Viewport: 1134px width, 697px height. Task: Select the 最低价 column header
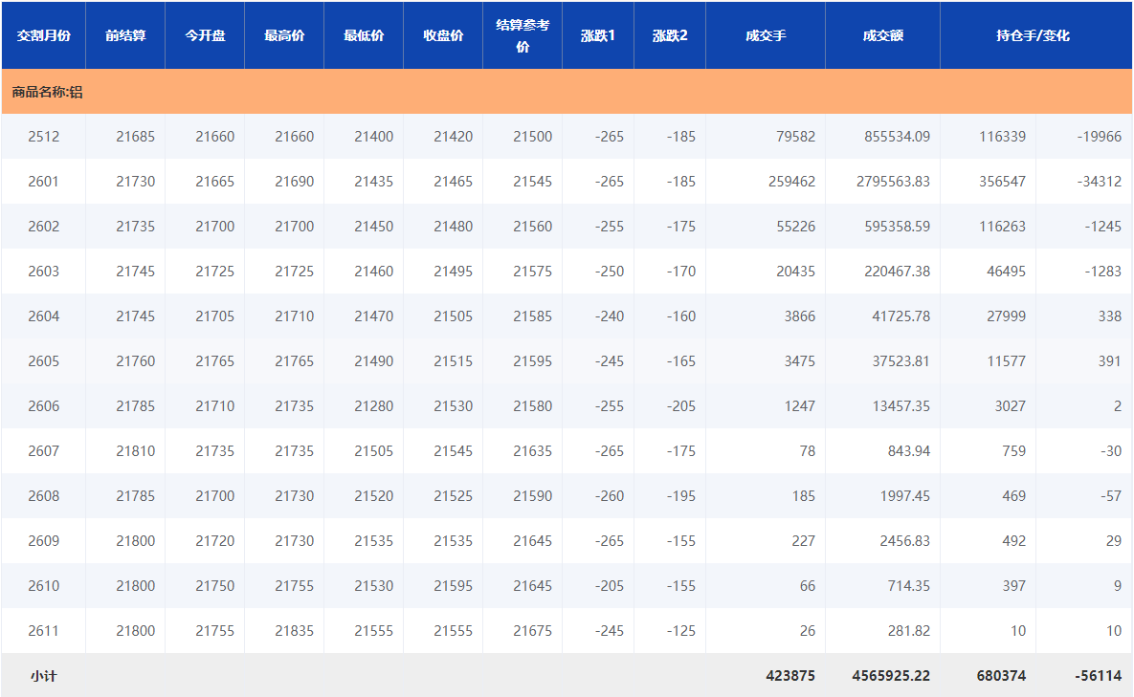pos(364,35)
